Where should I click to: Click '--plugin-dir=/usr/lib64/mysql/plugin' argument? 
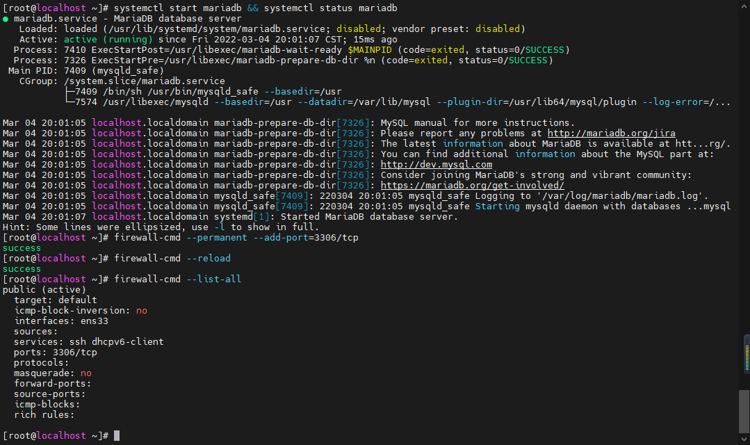coord(537,102)
